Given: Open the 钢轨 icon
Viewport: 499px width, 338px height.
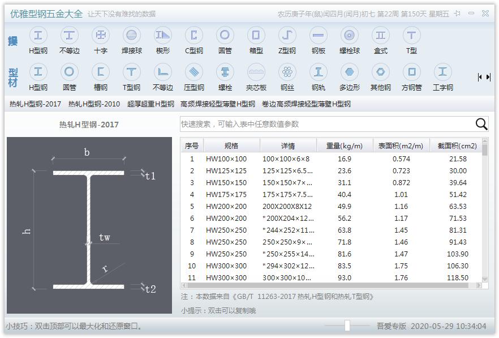Looking at the screenshot, I should 318,72.
